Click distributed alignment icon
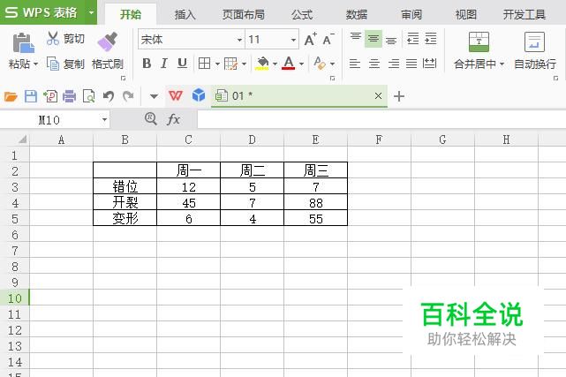 click(429, 64)
